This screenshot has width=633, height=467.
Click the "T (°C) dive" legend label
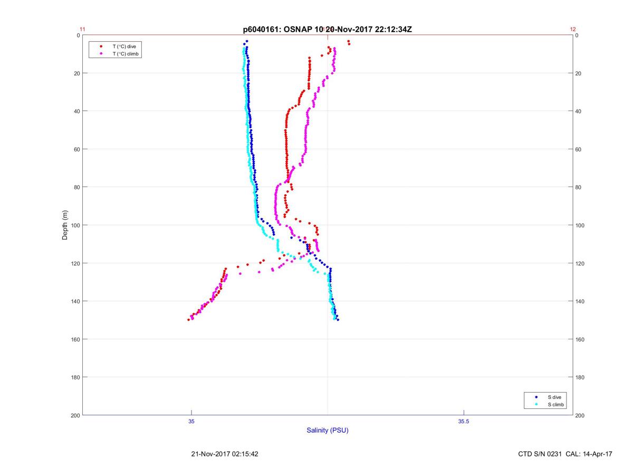click(x=124, y=46)
